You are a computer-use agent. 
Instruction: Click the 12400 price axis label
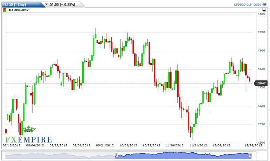coord(261,143)
